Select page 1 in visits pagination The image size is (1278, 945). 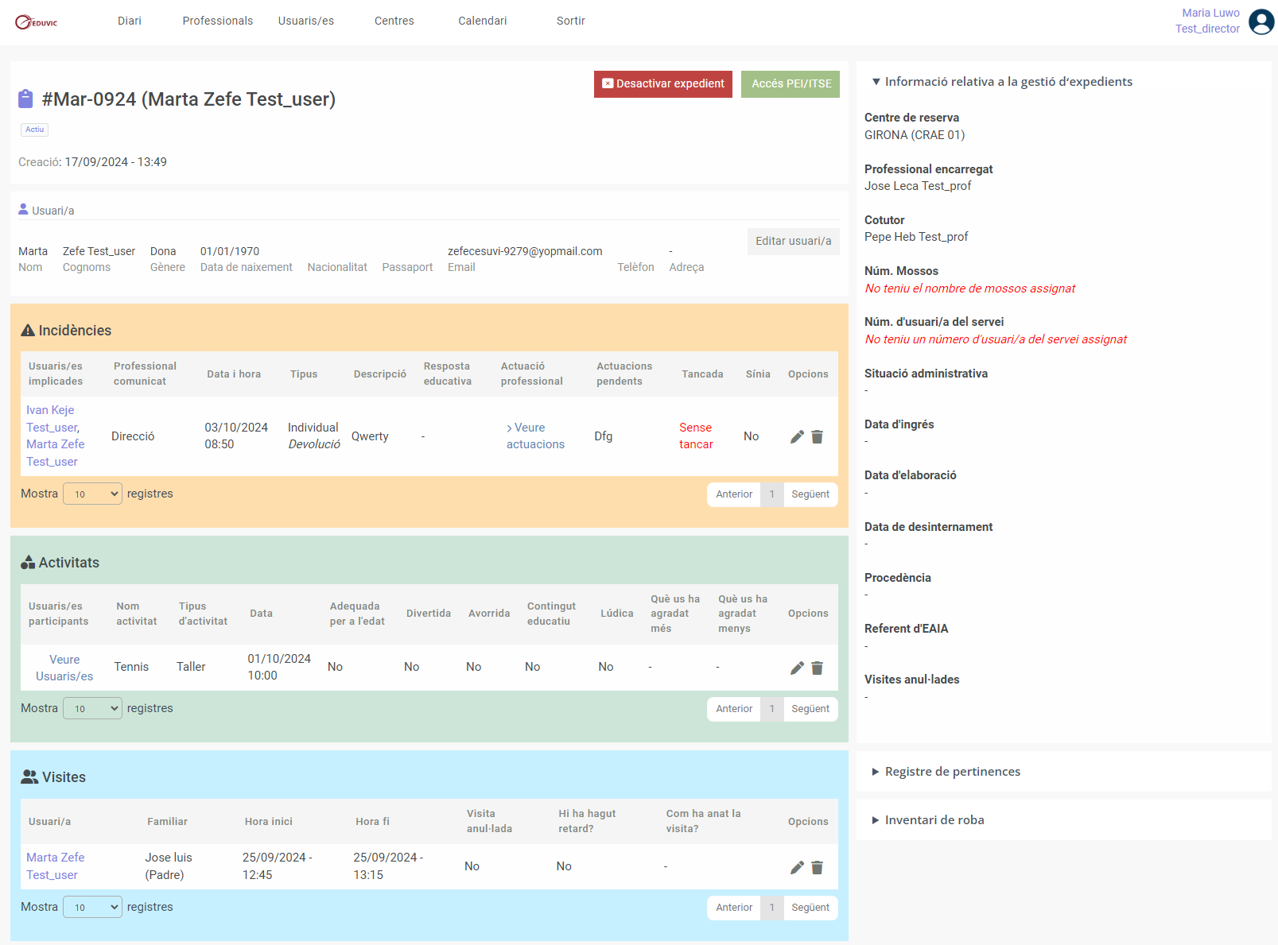tap(771, 908)
